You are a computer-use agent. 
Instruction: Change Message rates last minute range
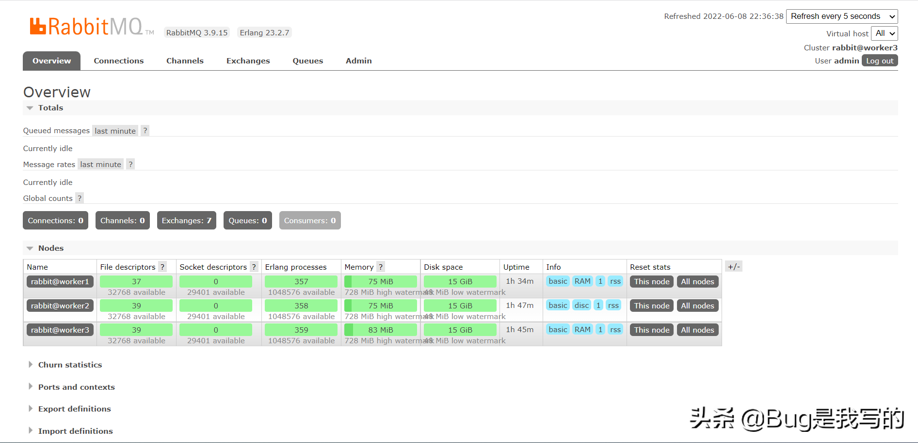[101, 165]
